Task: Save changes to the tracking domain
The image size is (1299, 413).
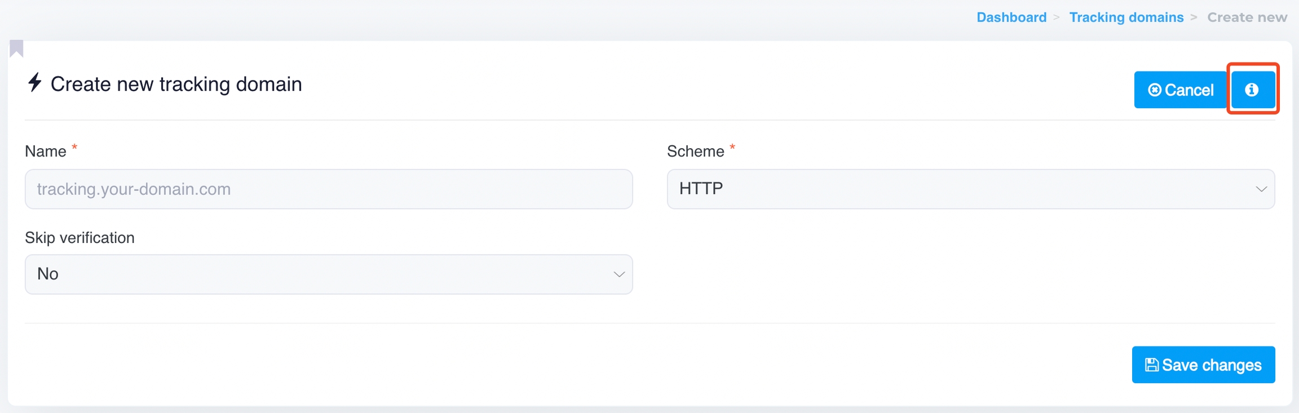Action: pyautogui.click(x=1203, y=365)
